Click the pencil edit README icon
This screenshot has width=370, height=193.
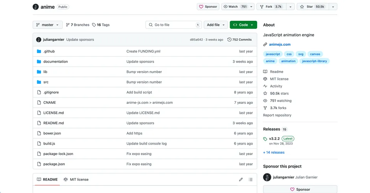[x=241, y=180]
